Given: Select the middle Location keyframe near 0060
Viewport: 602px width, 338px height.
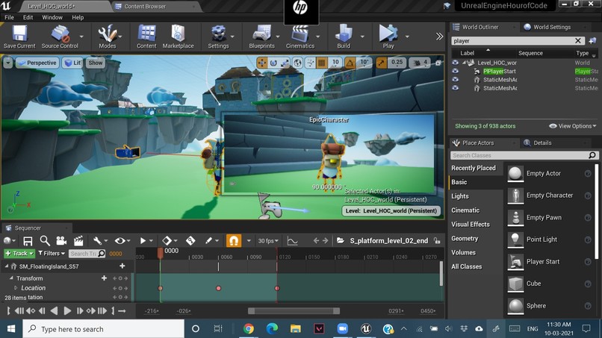Looking at the screenshot, I should [x=218, y=288].
